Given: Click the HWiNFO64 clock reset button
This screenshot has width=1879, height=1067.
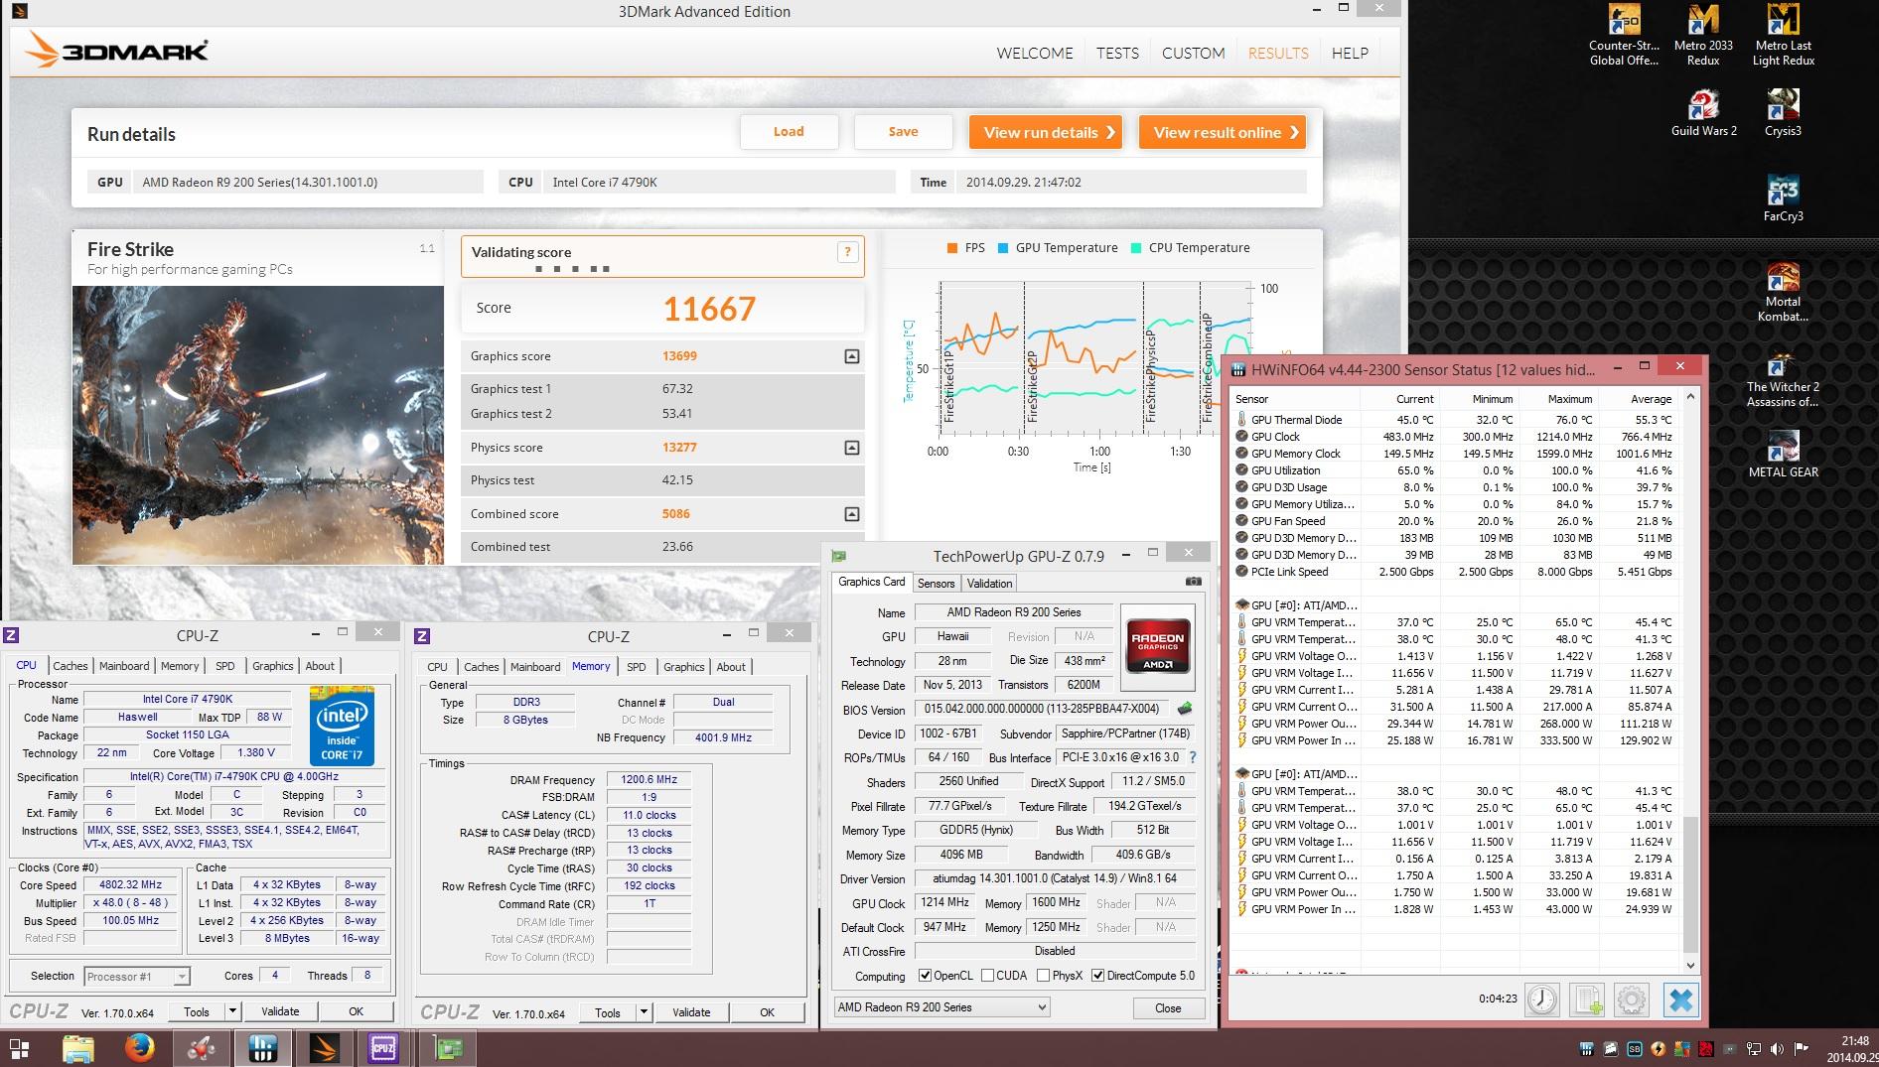Looking at the screenshot, I should pyautogui.click(x=1542, y=1000).
